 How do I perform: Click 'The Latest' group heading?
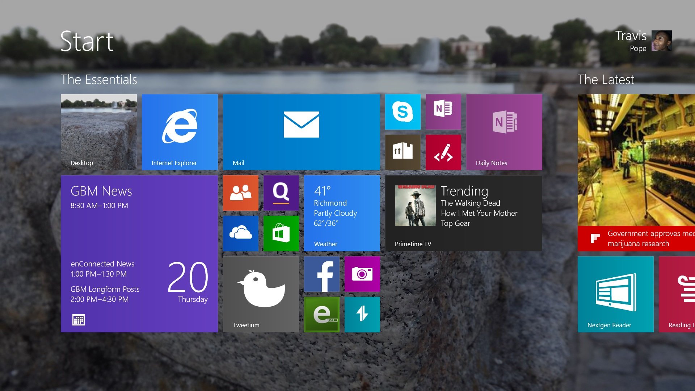tap(606, 80)
